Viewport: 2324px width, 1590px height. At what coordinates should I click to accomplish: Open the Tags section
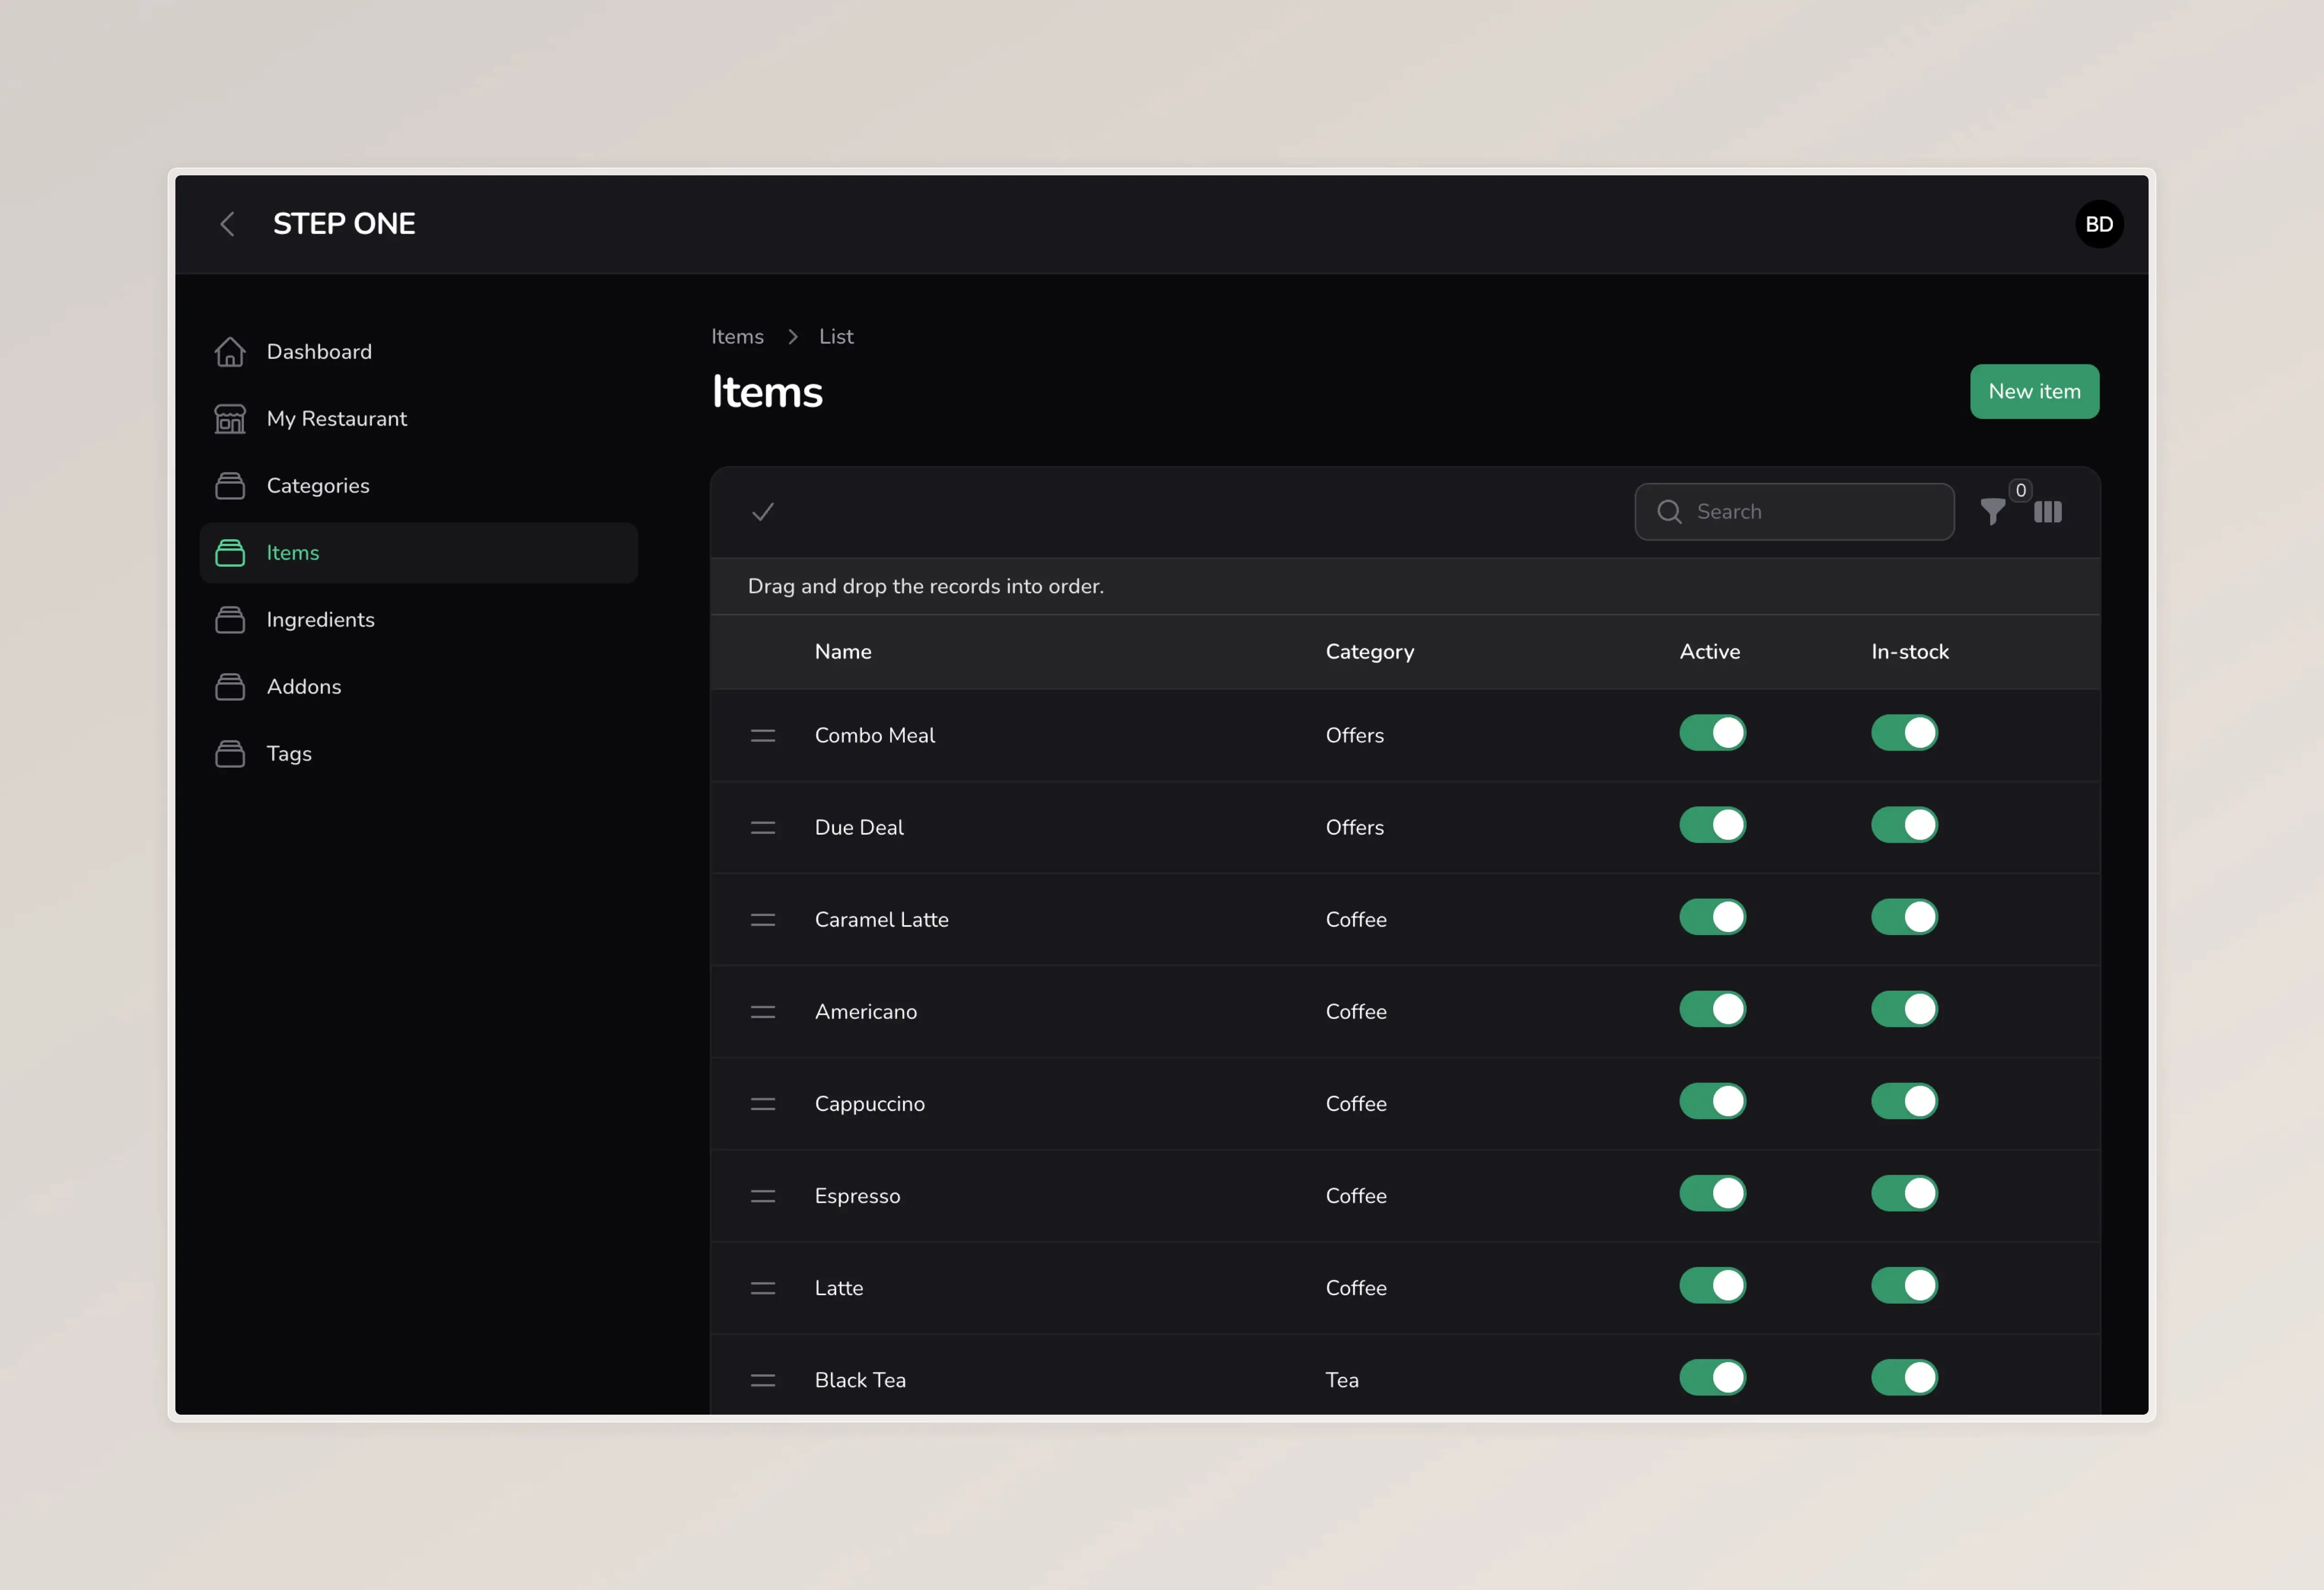pyautogui.click(x=419, y=754)
